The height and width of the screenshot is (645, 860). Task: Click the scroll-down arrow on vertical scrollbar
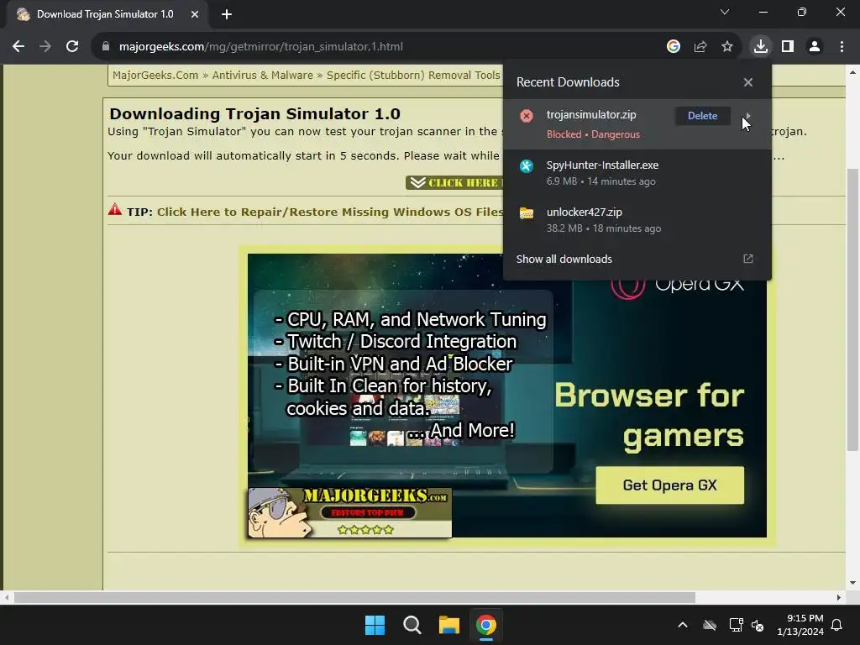[x=852, y=583]
